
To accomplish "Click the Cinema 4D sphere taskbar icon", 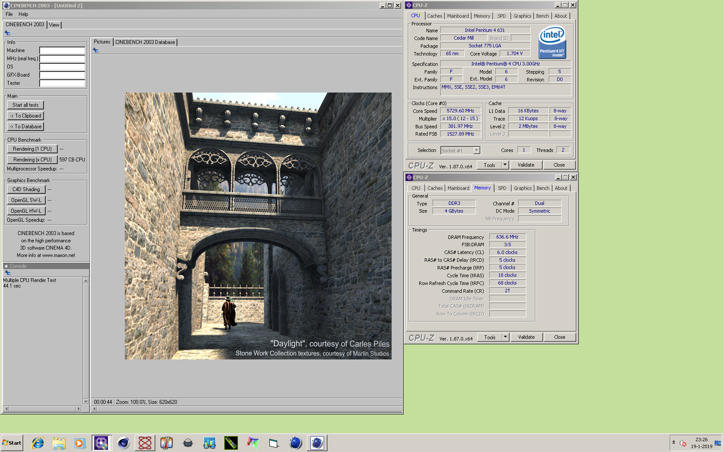I will pyautogui.click(x=124, y=443).
